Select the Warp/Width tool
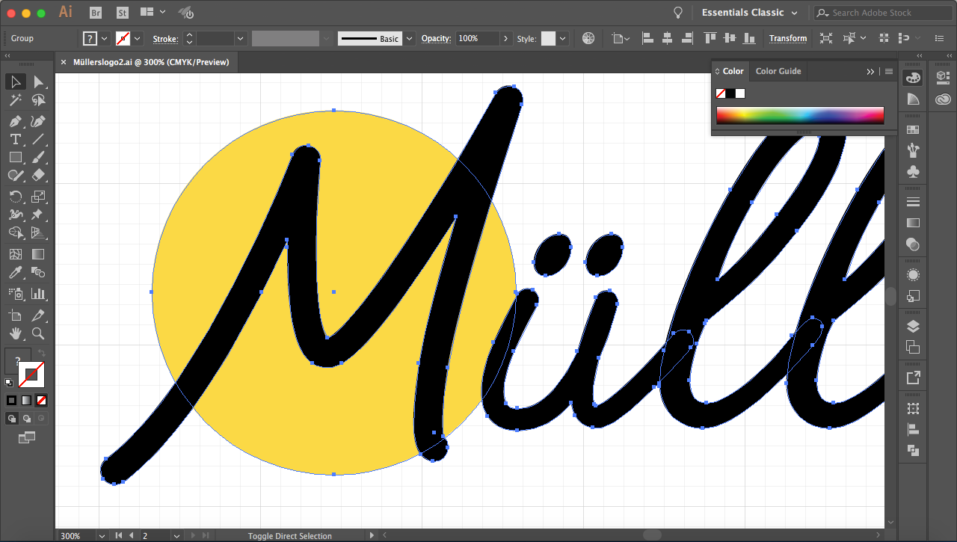957x542 pixels. click(x=16, y=215)
